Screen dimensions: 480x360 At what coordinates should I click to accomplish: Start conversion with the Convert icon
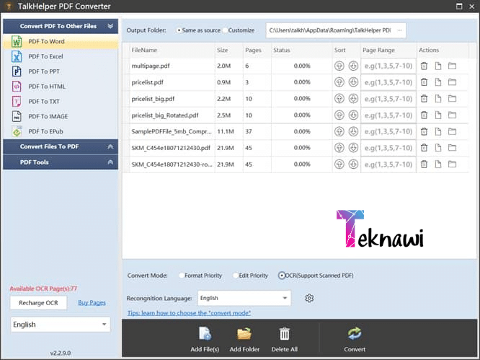[x=355, y=333]
